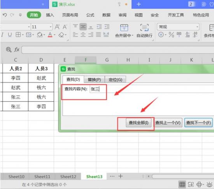The image size is (214, 189).
Task: Click 合并居中 merge and center
Action: click(124, 31)
